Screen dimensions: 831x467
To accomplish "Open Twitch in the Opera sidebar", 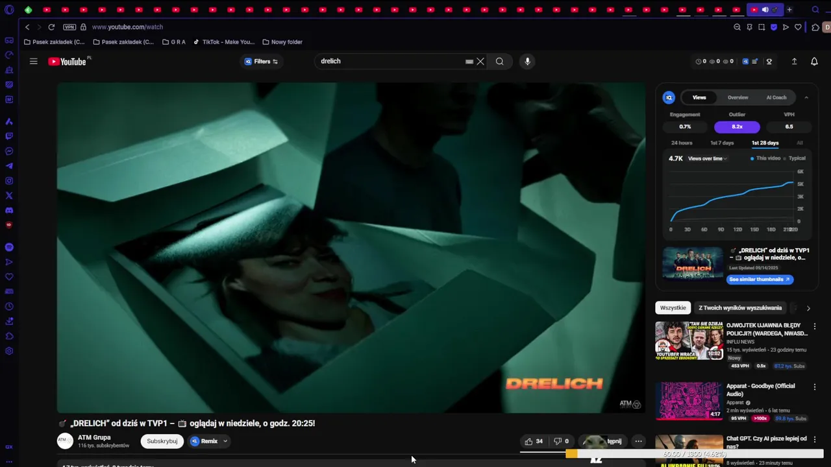I will pyautogui.click(x=9, y=136).
